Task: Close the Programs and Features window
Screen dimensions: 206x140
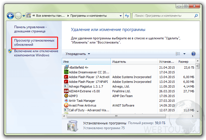Action: click(194, 6)
